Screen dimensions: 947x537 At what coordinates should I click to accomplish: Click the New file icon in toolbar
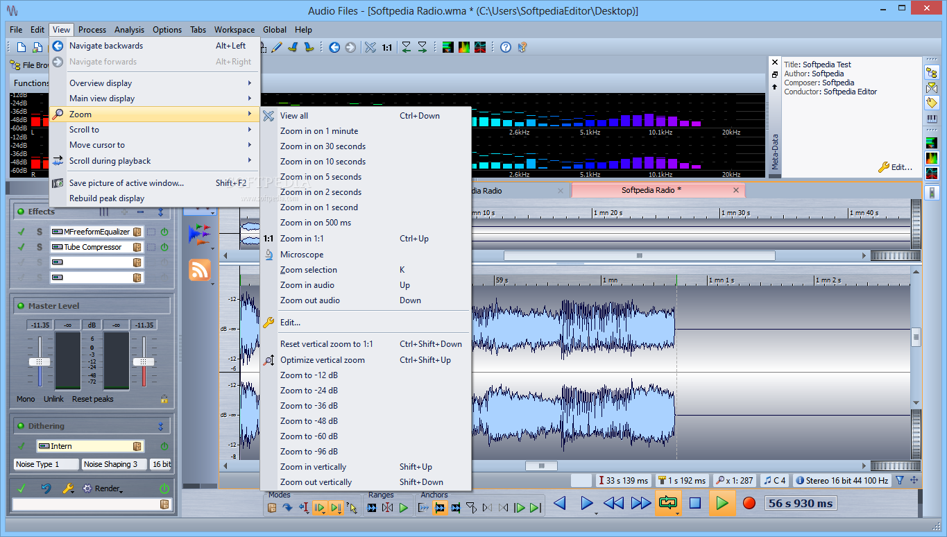coord(22,47)
